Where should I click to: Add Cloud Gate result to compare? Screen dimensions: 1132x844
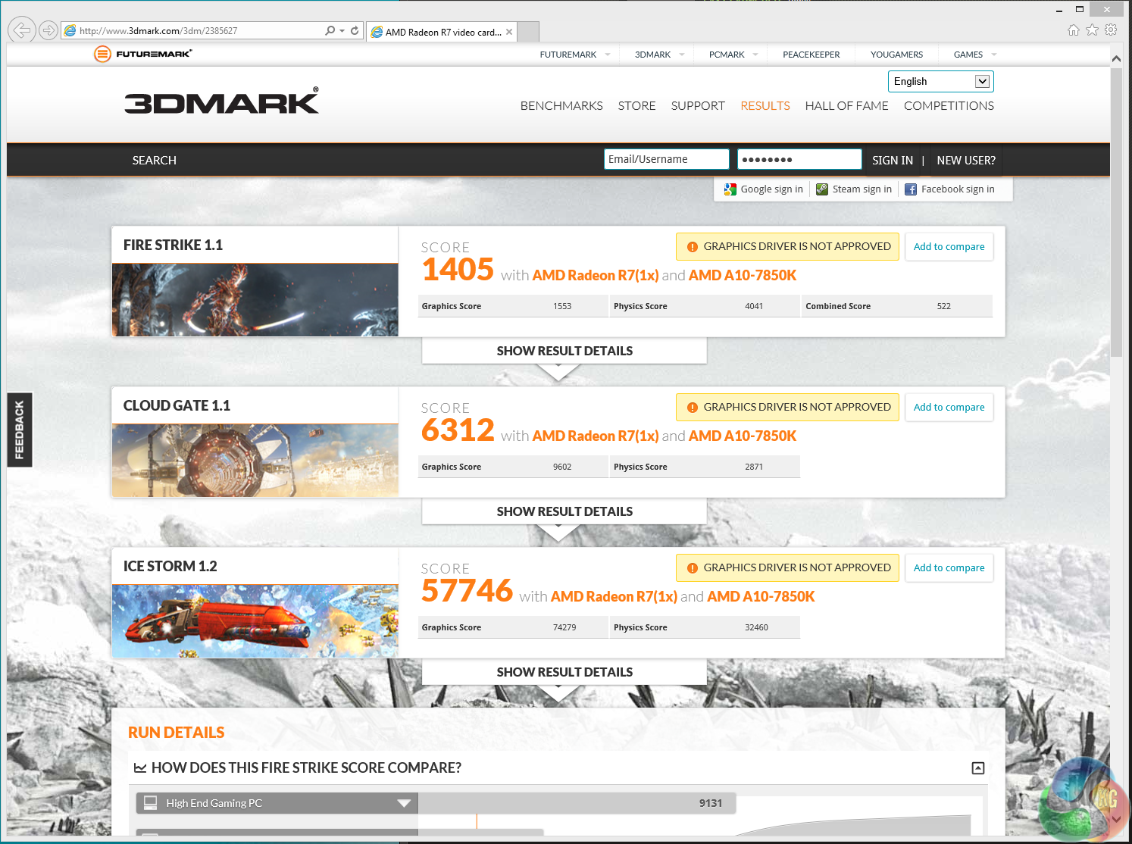949,408
